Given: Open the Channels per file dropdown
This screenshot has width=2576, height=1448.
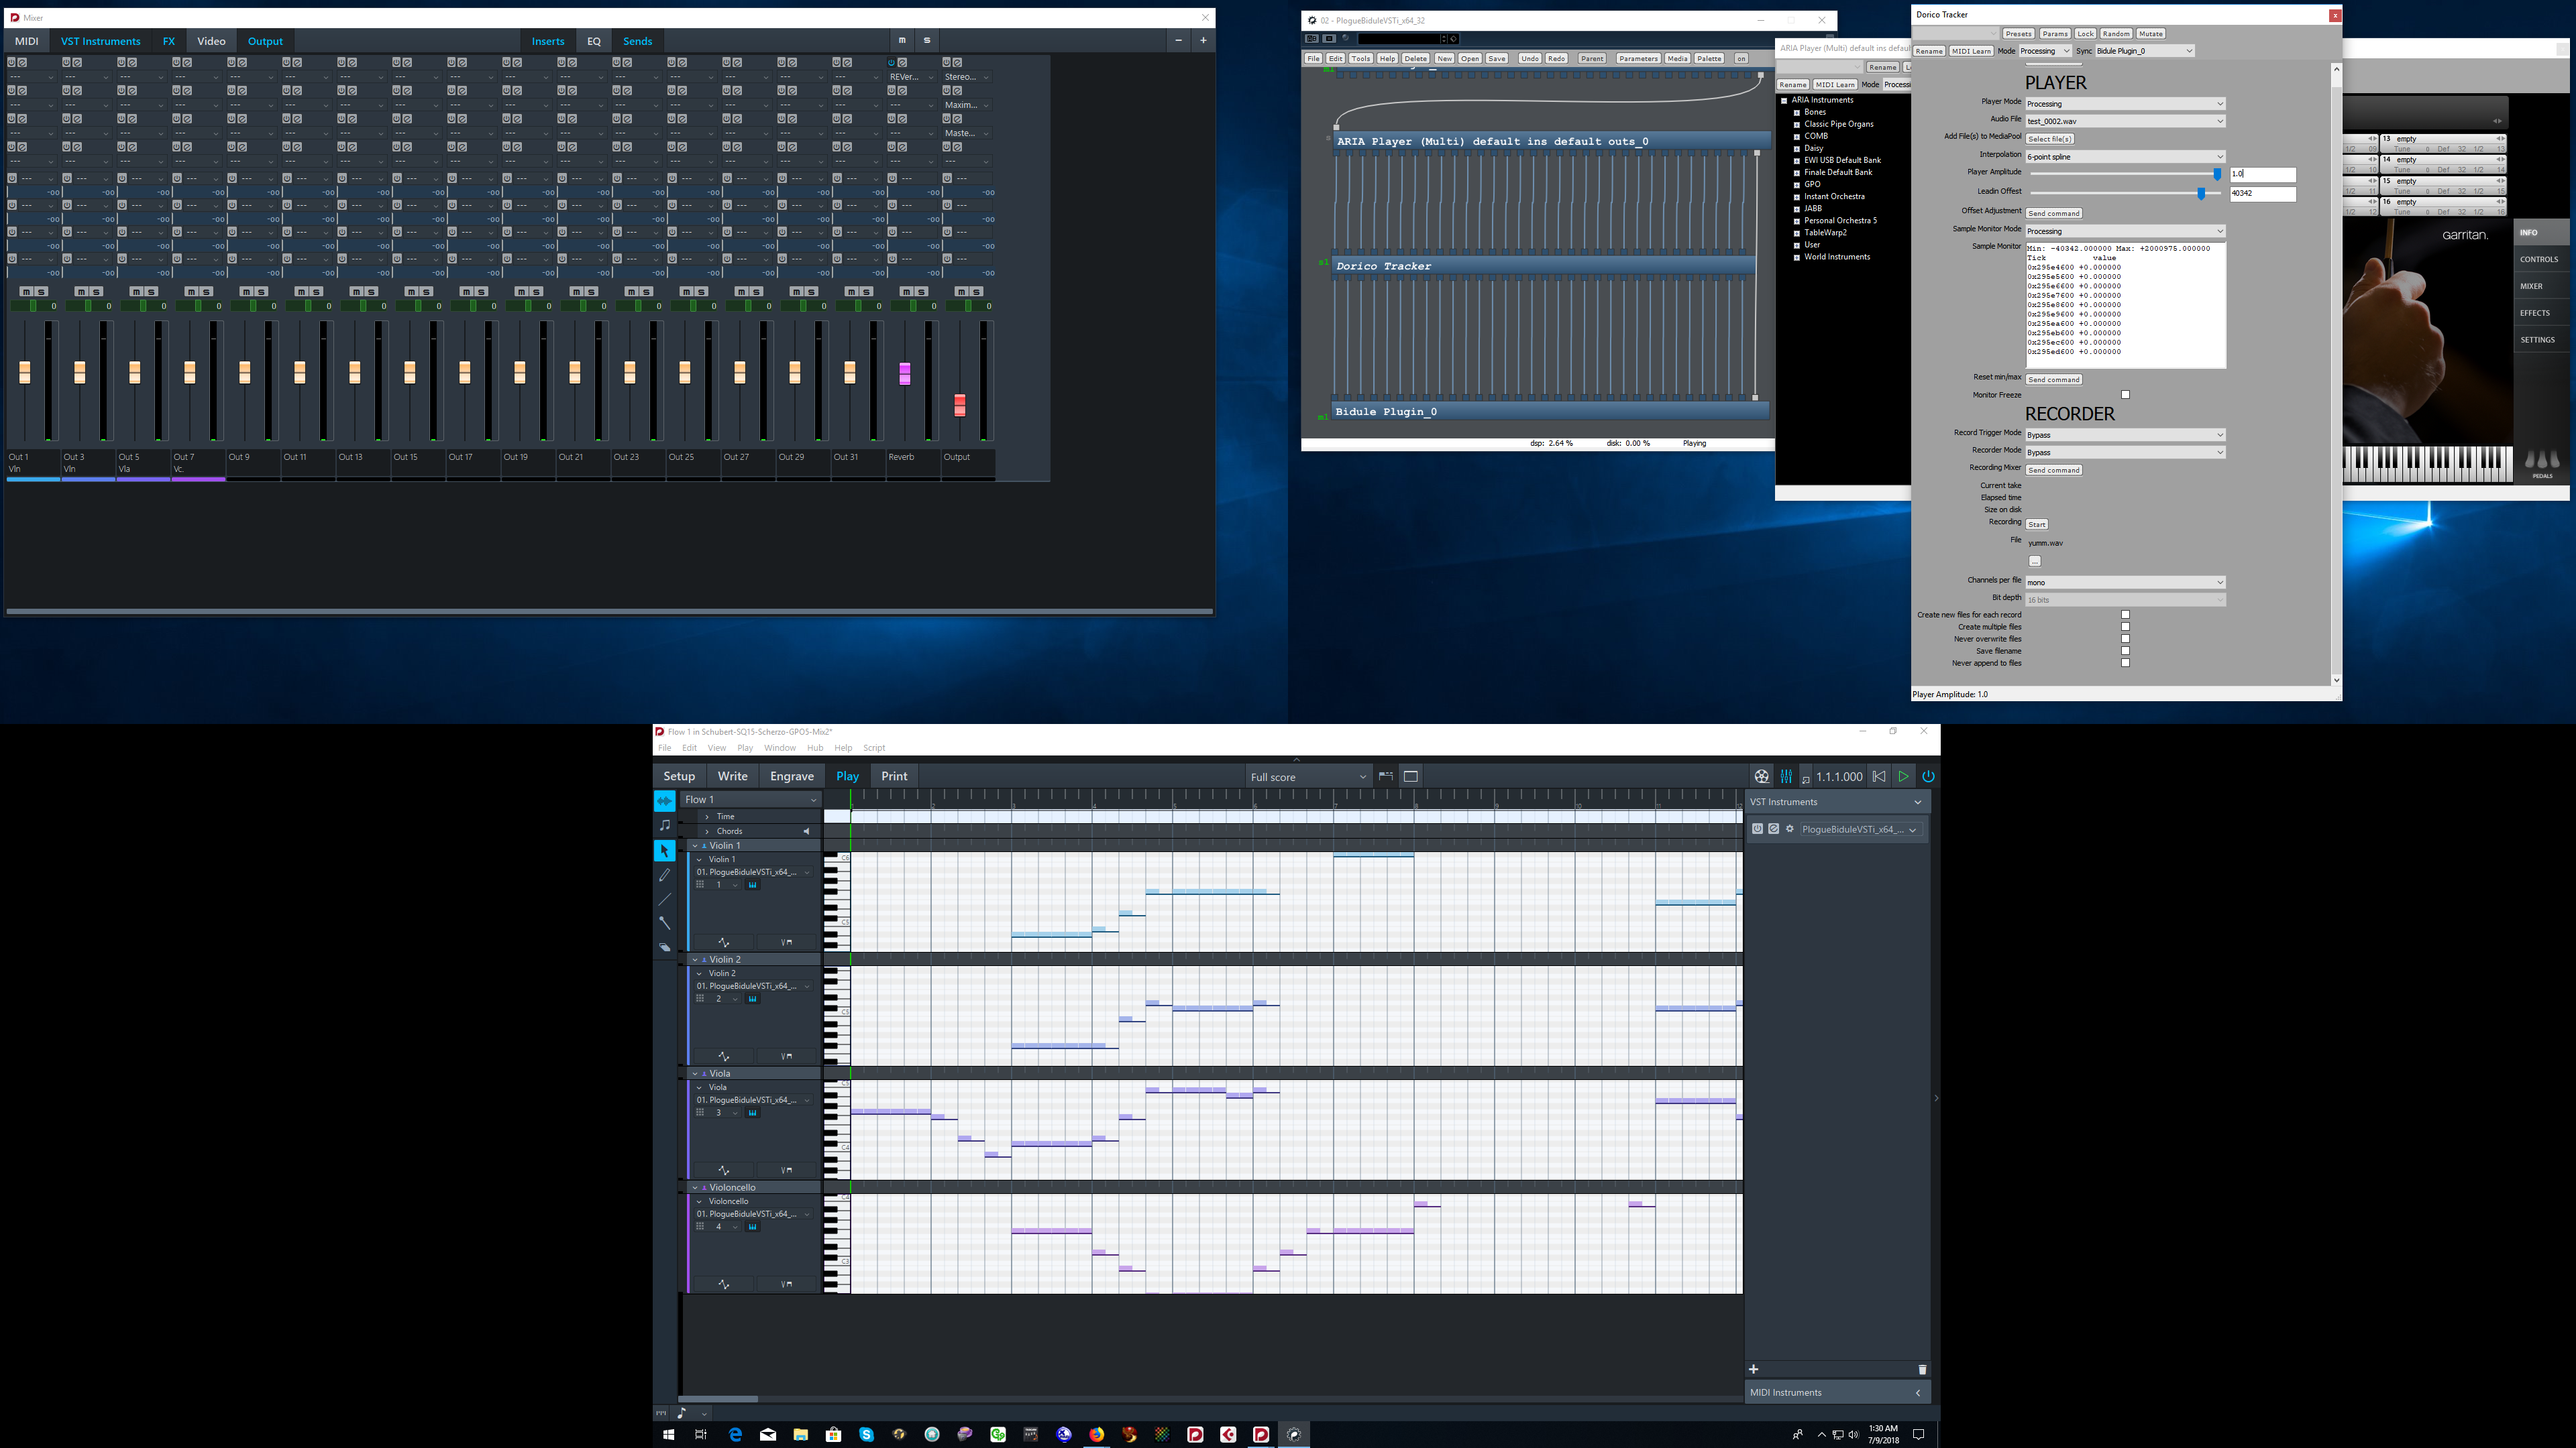Looking at the screenshot, I should click(2125, 582).
